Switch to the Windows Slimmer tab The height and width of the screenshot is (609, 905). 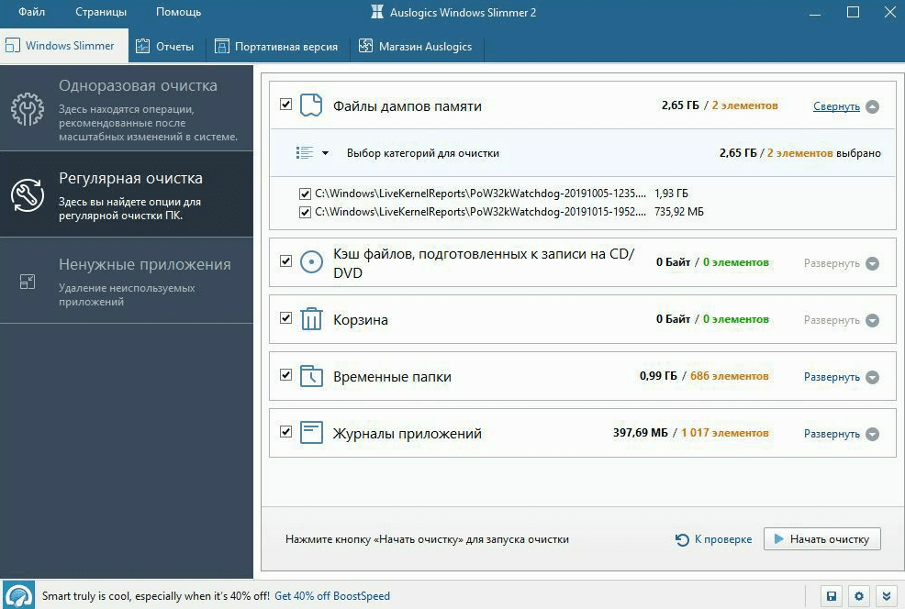64,46
